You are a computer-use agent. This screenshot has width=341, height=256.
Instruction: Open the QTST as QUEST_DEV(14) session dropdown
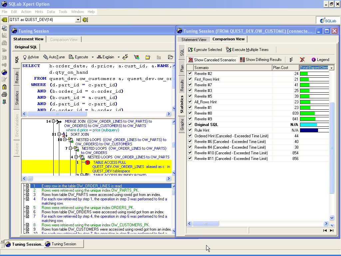(x=78, y=20)
